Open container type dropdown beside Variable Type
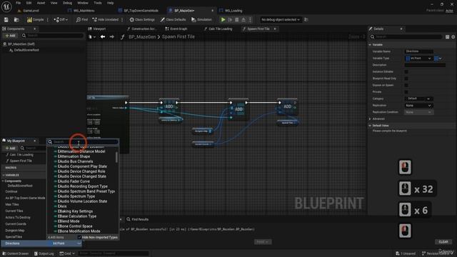The image size is (457, 257). [x=438, y=59]
